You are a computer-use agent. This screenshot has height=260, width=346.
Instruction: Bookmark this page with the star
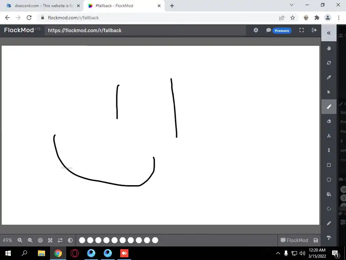[x=293, y=18]
